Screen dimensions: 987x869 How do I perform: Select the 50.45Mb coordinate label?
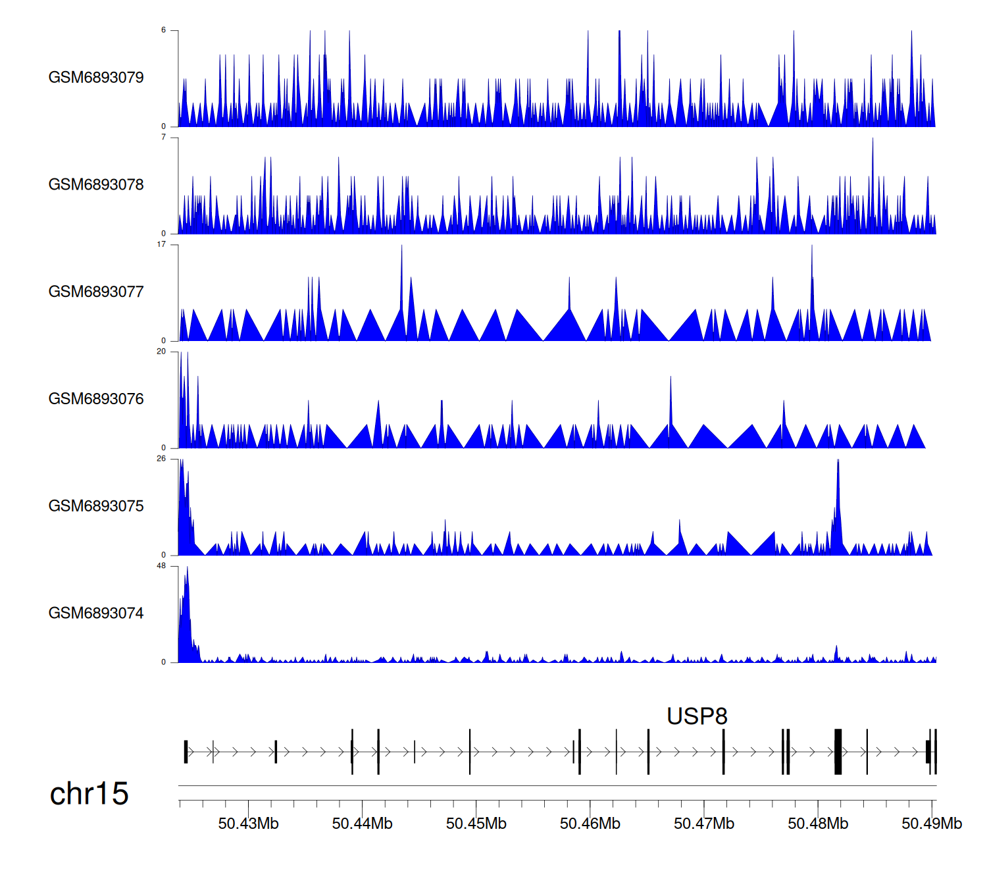click(x=476, y=824)
